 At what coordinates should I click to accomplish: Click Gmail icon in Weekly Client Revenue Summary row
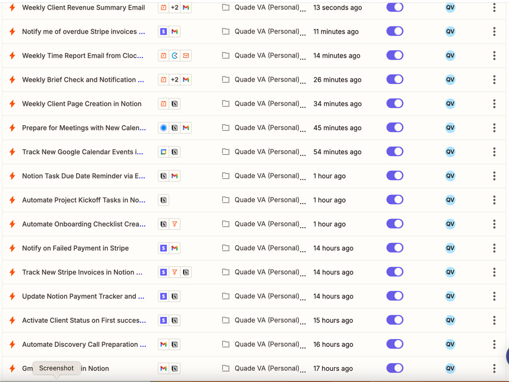tap(186, 8)
